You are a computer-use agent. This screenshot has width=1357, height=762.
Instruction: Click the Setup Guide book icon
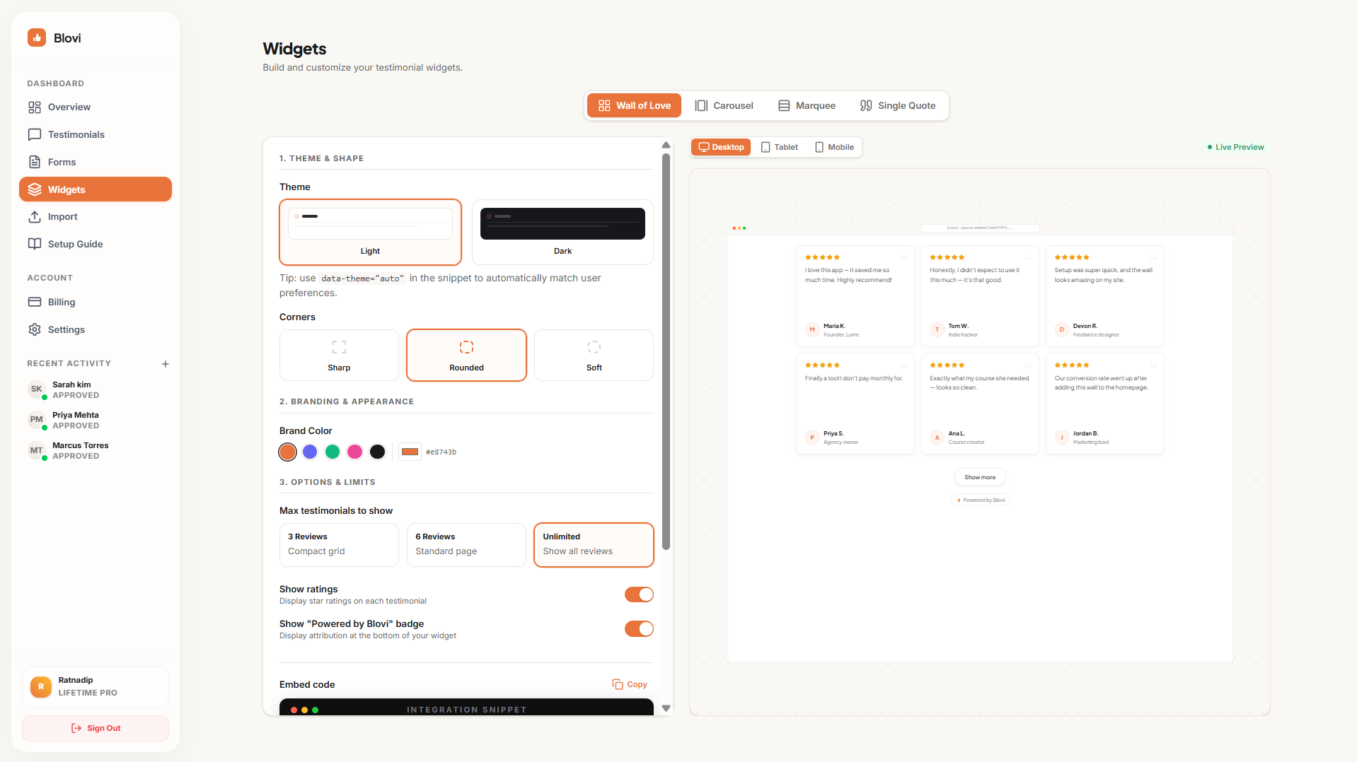tap(35, 244)
